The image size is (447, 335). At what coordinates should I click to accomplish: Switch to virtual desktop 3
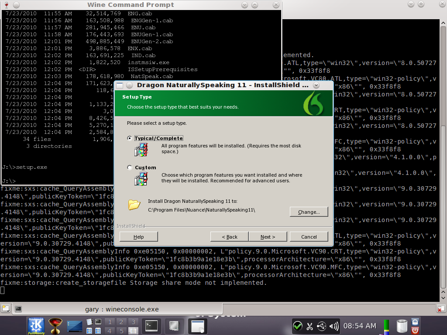tap(133, 322)
